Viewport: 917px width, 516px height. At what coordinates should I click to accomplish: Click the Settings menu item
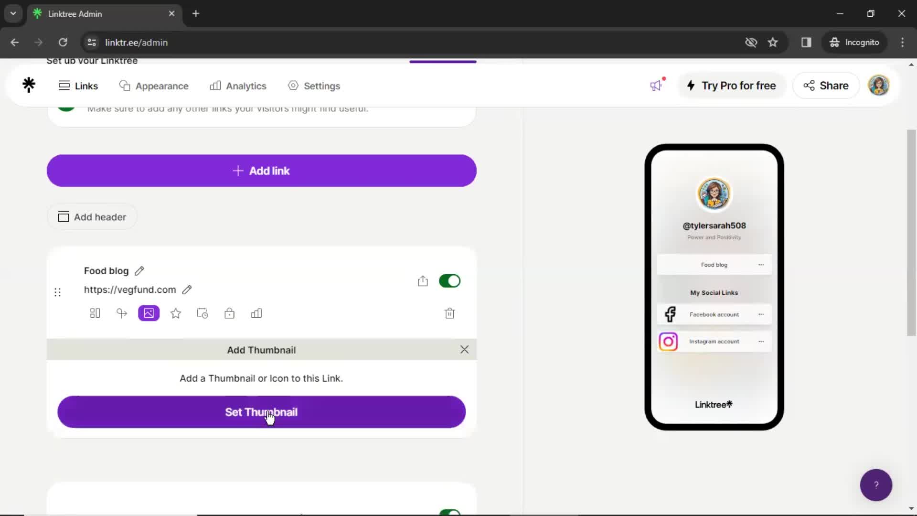(x=322, y=85)
